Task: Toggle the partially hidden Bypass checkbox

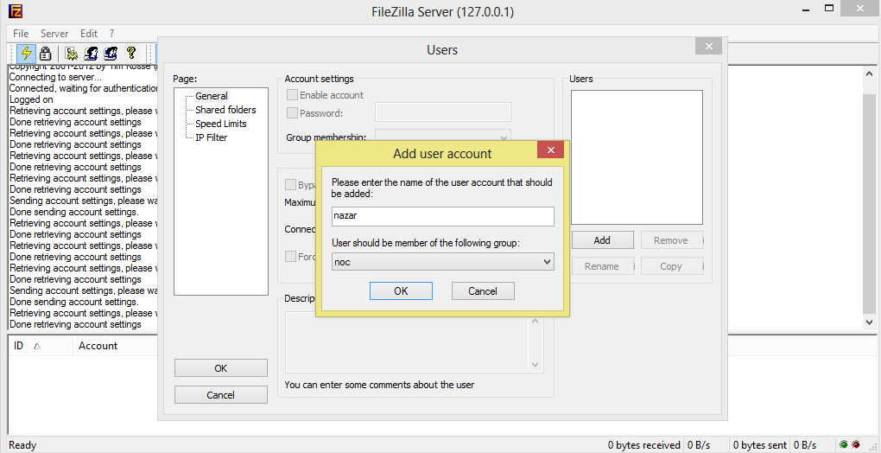Action: 290,184
